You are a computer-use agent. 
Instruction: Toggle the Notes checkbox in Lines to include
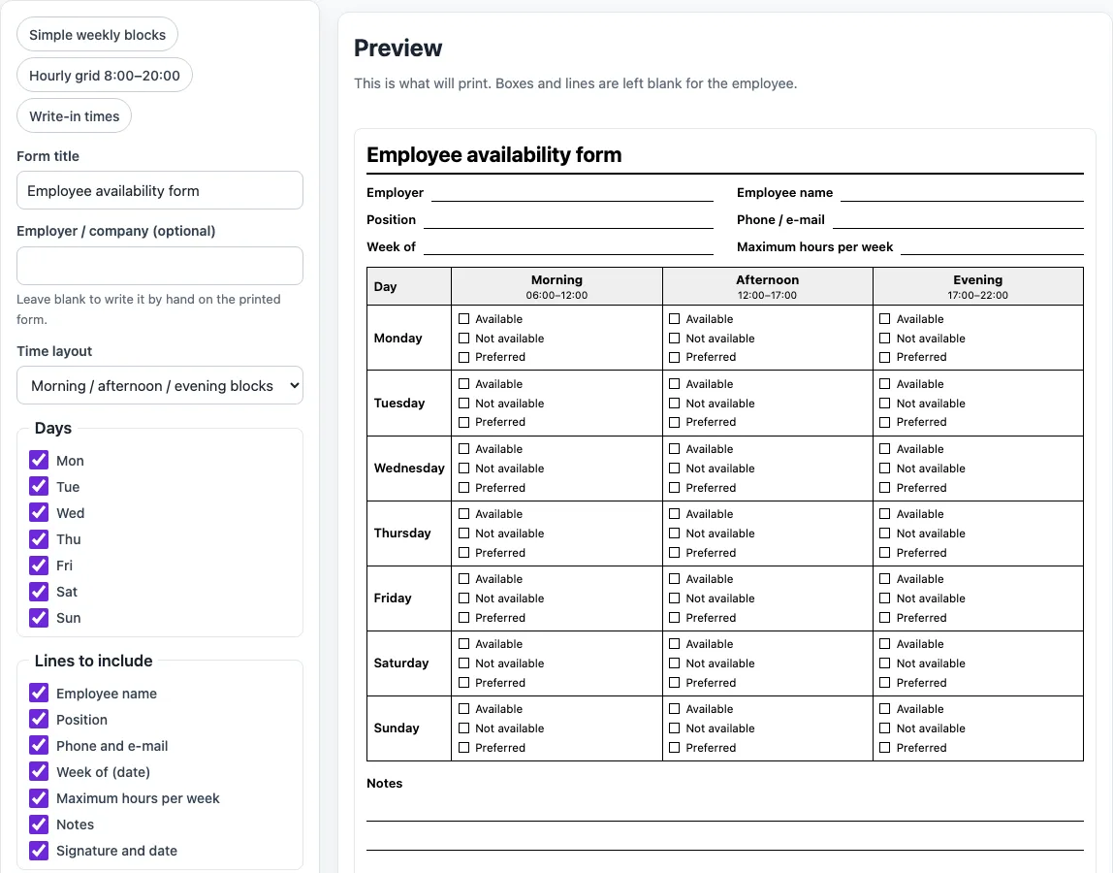[39, 824]
